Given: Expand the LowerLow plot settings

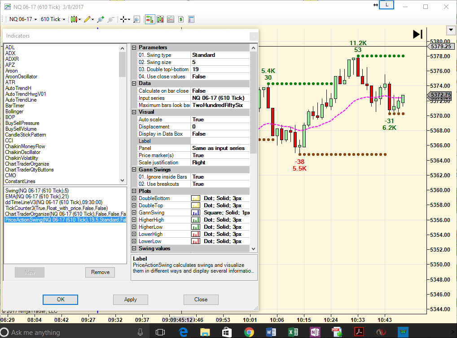Looking at the screenshot, I should (134, 241).
